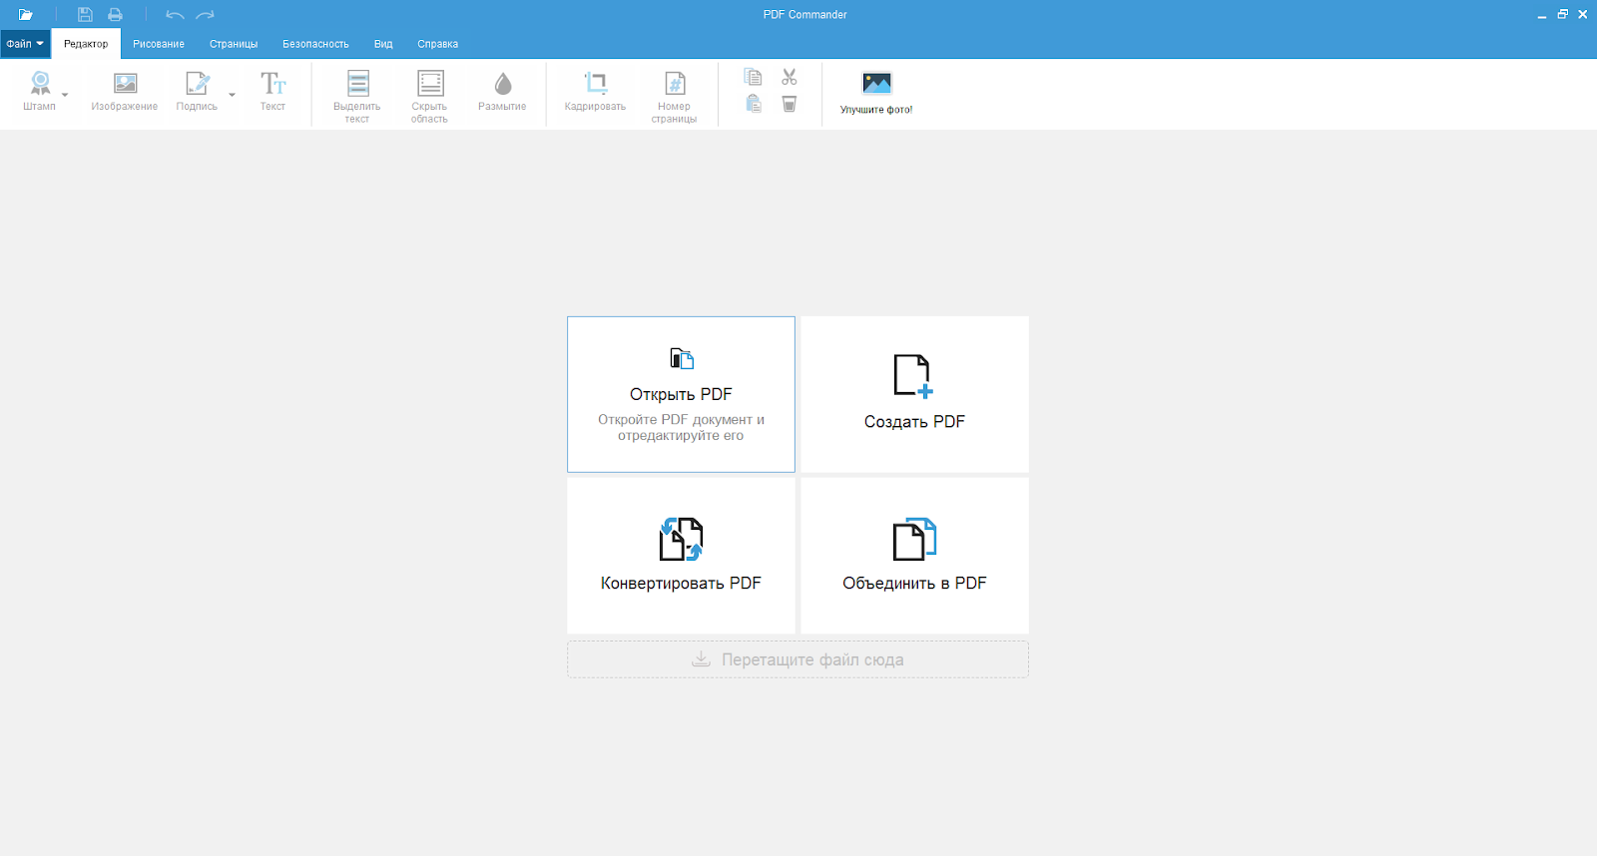This screenshot has height=856, width=1597.
Task: Click the Конвертировать PDF tile
Action: [x=681, y=556]
